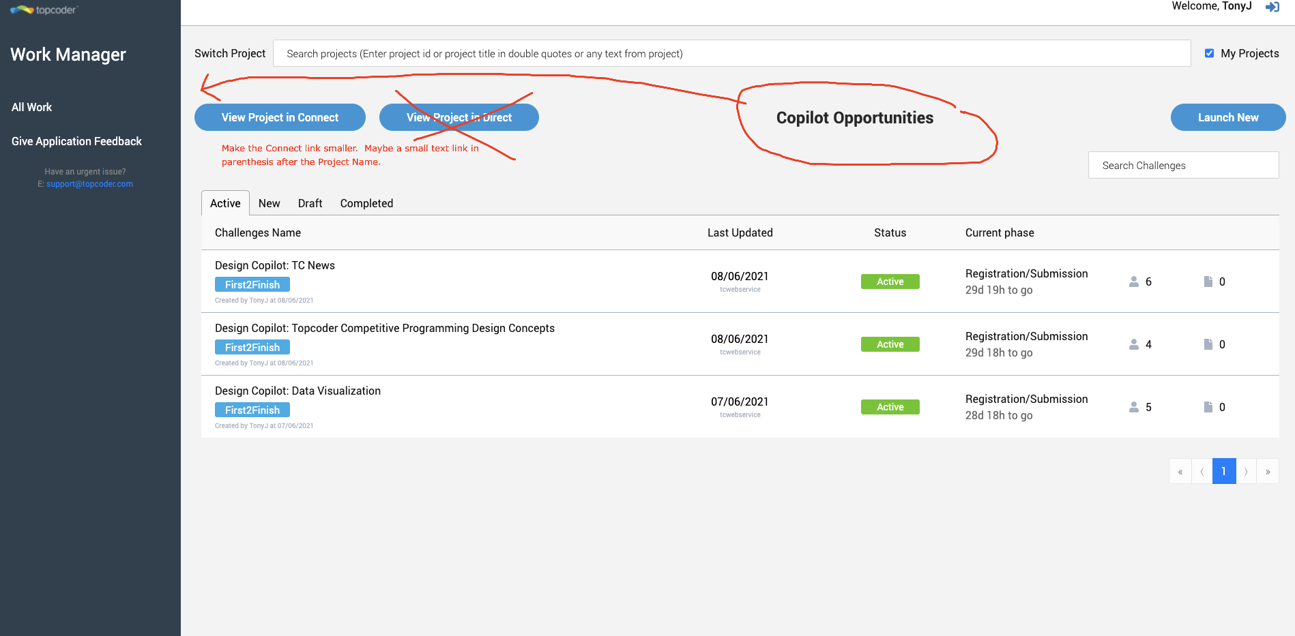Click the Copilot Opportunities project title
This screenshot has height=636, width=1295.
coord(855,118)
